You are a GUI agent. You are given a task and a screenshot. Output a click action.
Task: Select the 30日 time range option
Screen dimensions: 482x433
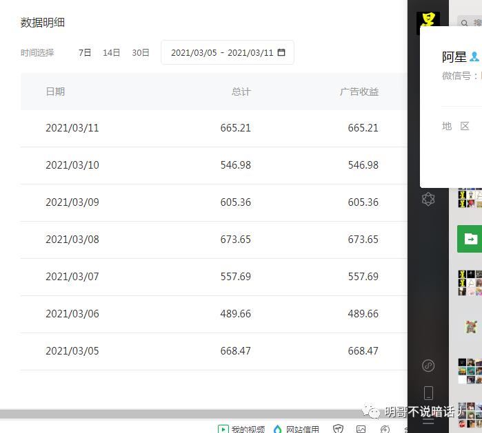tap(141, 52)
